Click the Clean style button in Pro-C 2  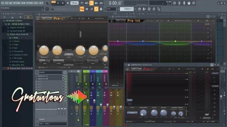tap(69, 54)
